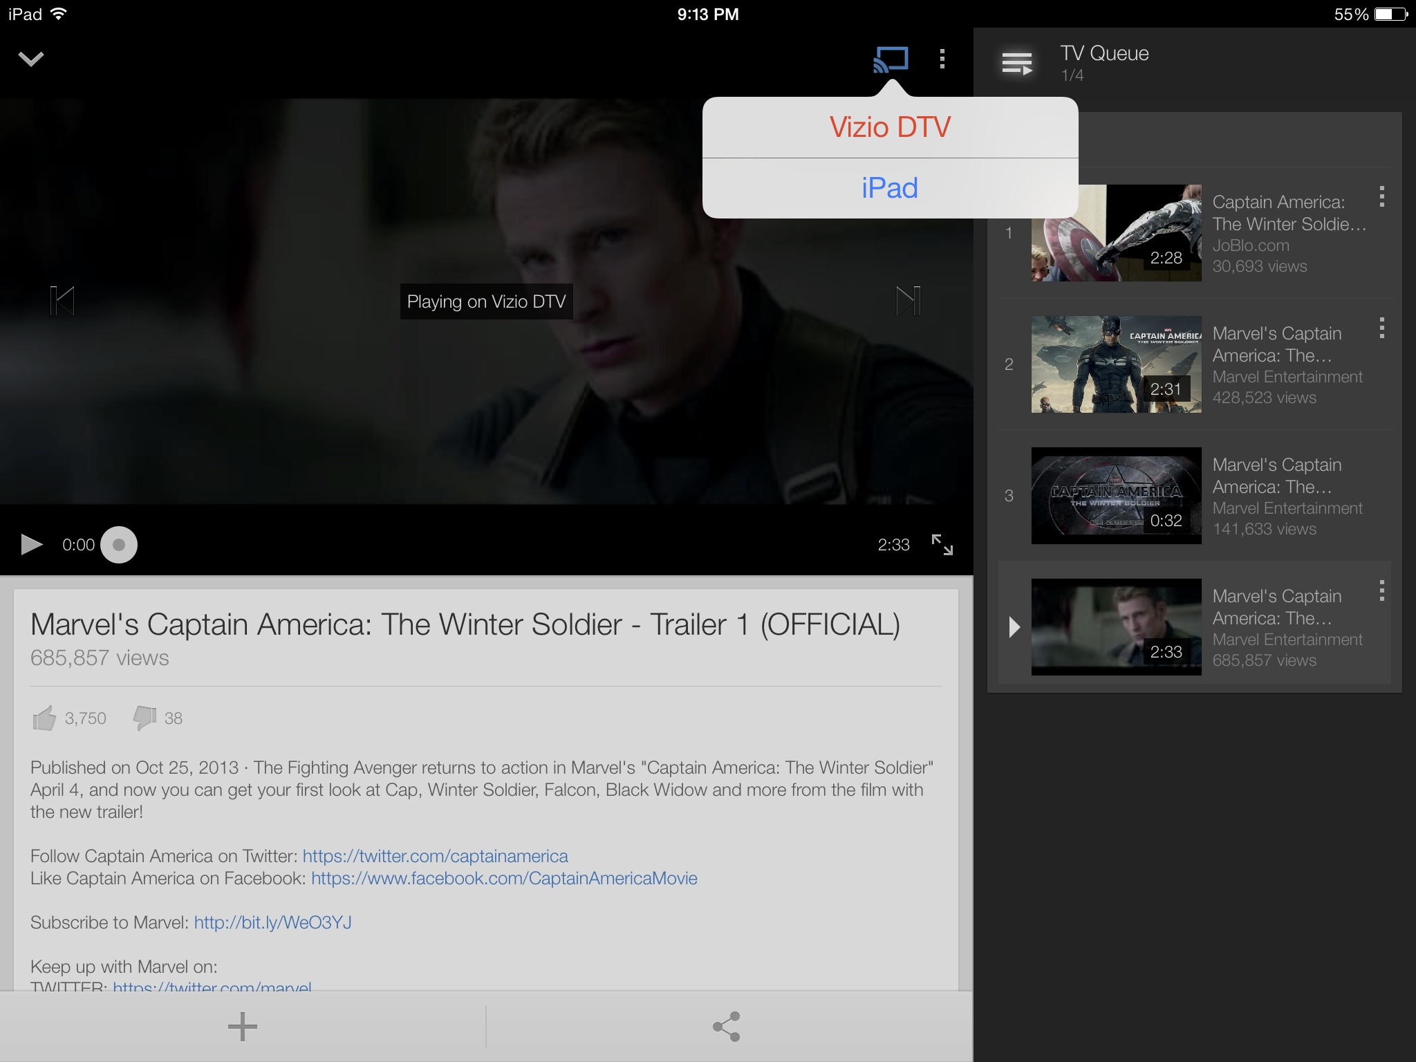
Task: Skip to the previous video
Action: point(62,301)
